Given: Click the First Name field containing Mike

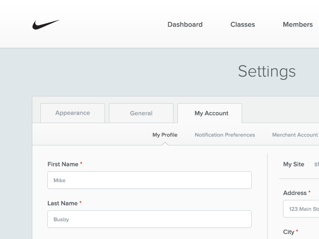Looking at the screenshot, I should (149, 180).
